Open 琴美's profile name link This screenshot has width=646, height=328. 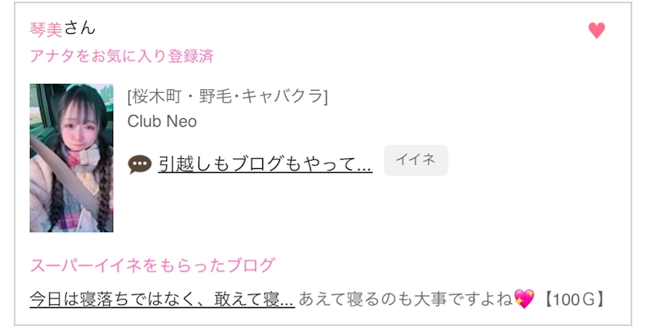(x=46, y=29)
